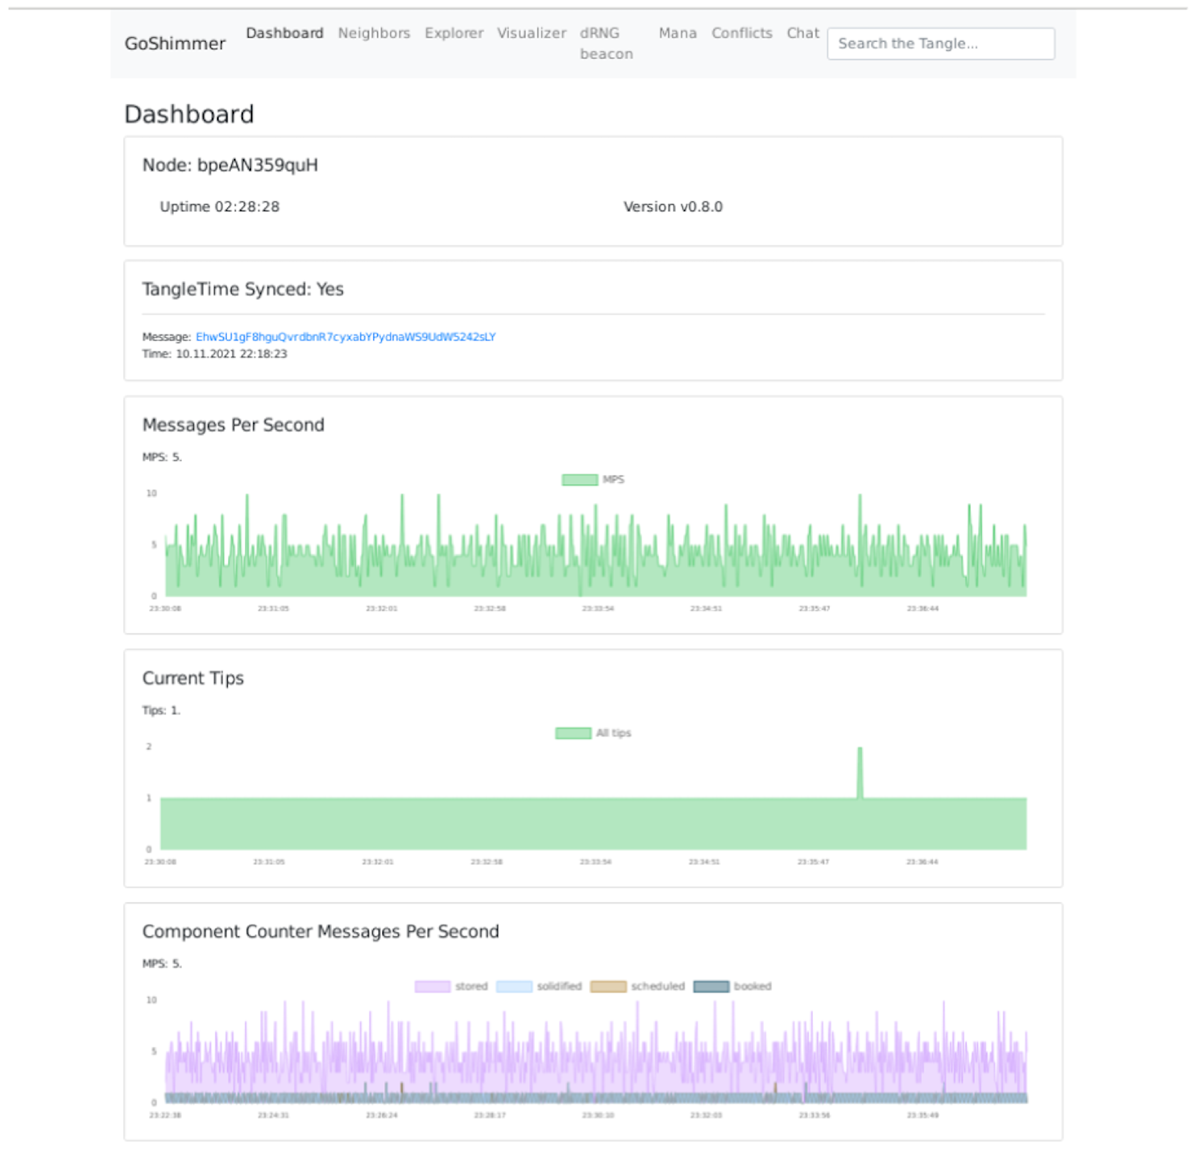
Task: Open the synced message ID link
Action: (346, 337)
